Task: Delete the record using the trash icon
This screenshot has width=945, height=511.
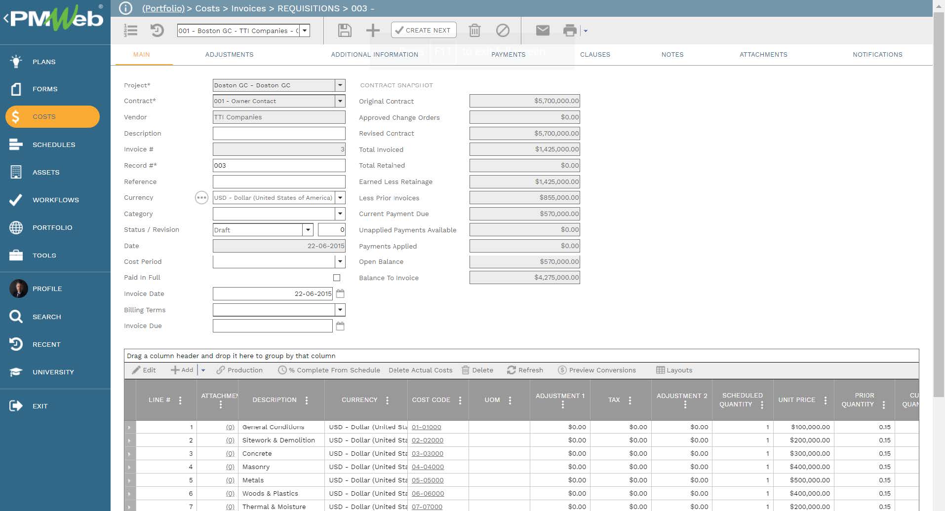Action: click(x=474, y=31)
